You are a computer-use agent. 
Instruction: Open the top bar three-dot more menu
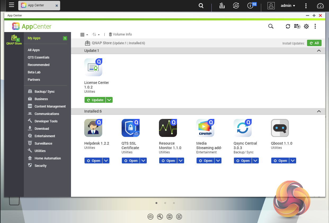tap(306, 6)
